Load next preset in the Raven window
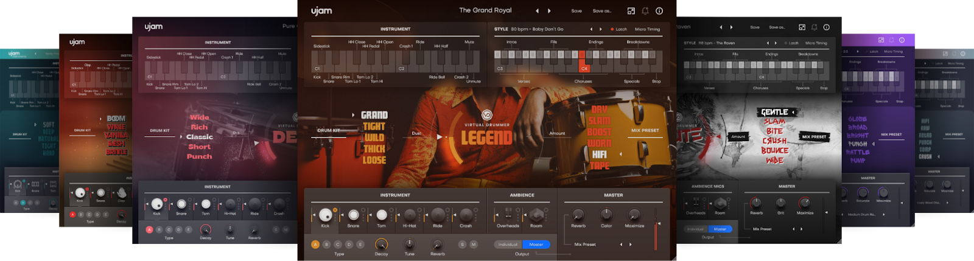 (731, 27)
